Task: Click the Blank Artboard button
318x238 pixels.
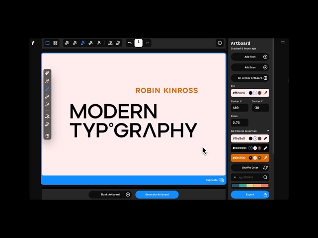Action: (x=110, y=195)
